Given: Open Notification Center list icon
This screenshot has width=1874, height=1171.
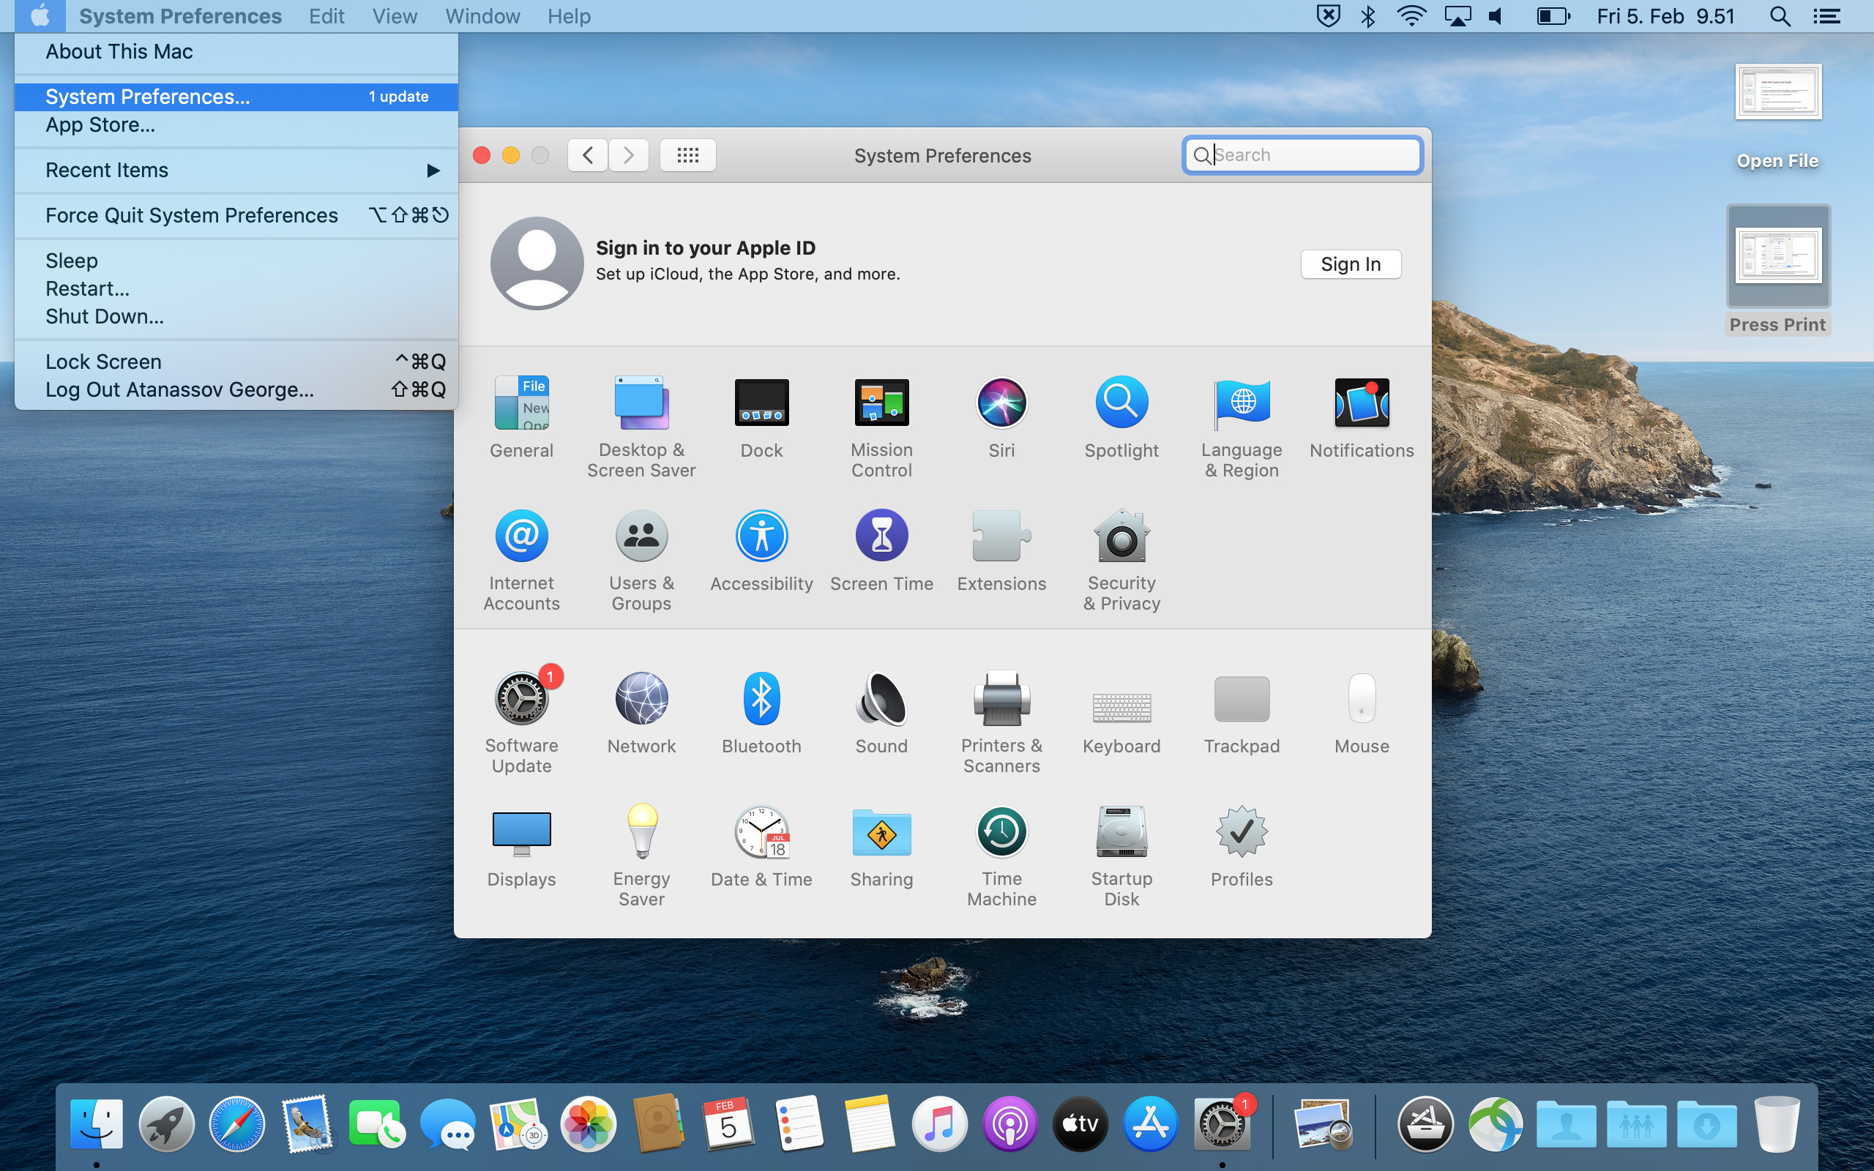Looking at the screenshot, I should (x=1826, y=16).
